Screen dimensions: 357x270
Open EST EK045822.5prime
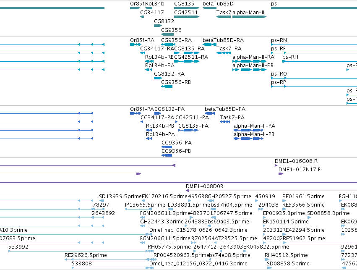tap(266, 247)
